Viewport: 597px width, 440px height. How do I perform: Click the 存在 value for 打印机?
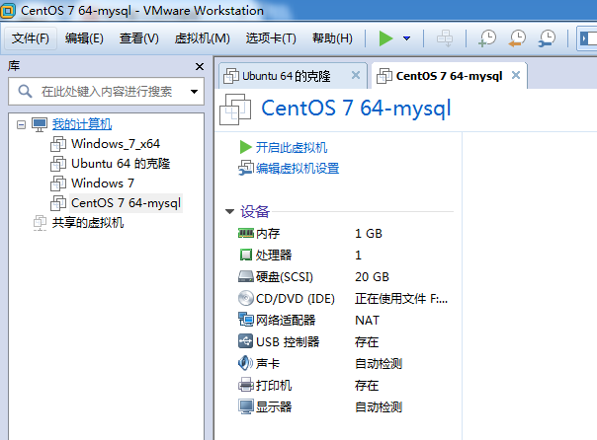click(367, 386)
